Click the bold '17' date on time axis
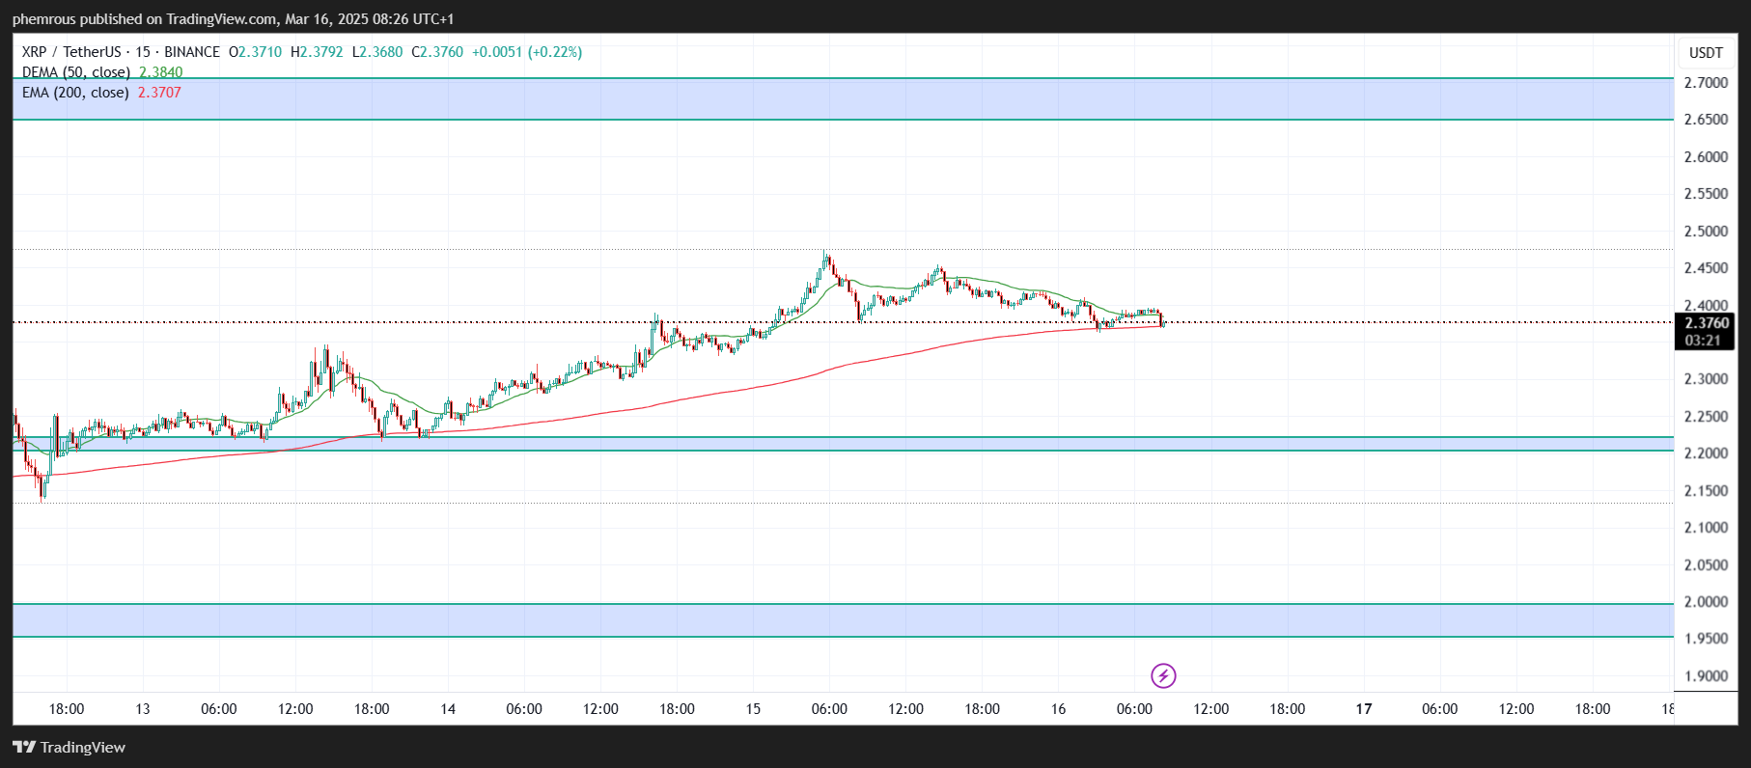The image size is (1751, 768). click(1363, 709)
